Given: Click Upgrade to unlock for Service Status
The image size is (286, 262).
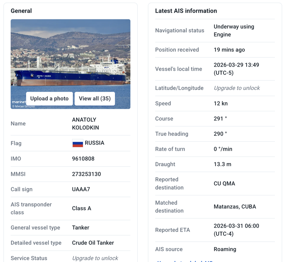Looking at the screenshot, I should pos(95,258).
